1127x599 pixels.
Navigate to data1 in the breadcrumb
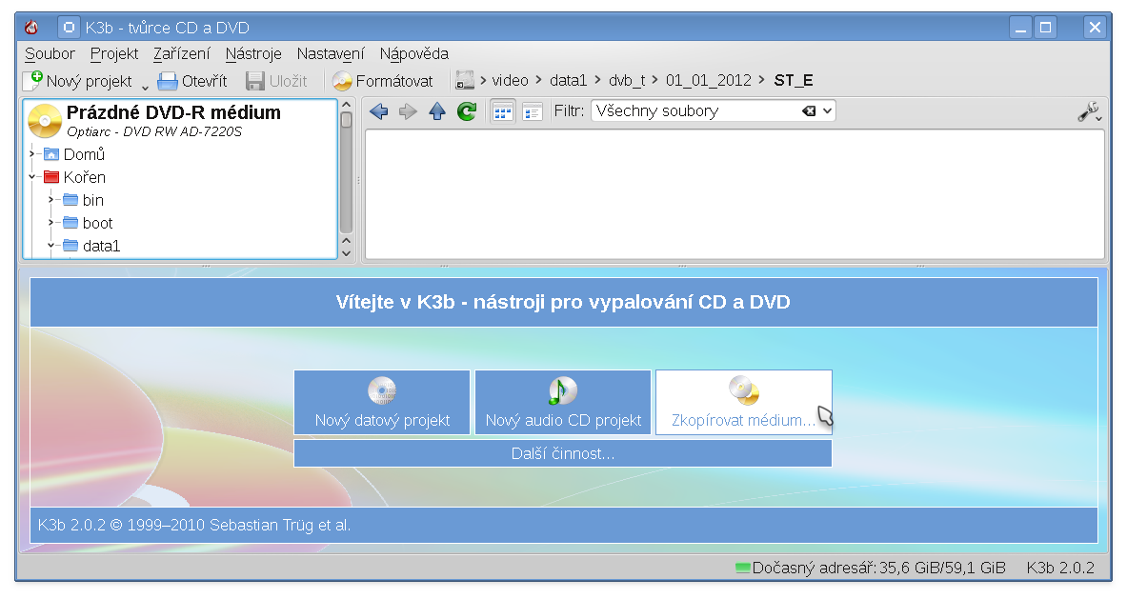tap(569, 80)
